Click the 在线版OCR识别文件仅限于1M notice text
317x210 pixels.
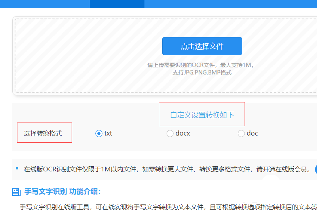tap(167, 169)
